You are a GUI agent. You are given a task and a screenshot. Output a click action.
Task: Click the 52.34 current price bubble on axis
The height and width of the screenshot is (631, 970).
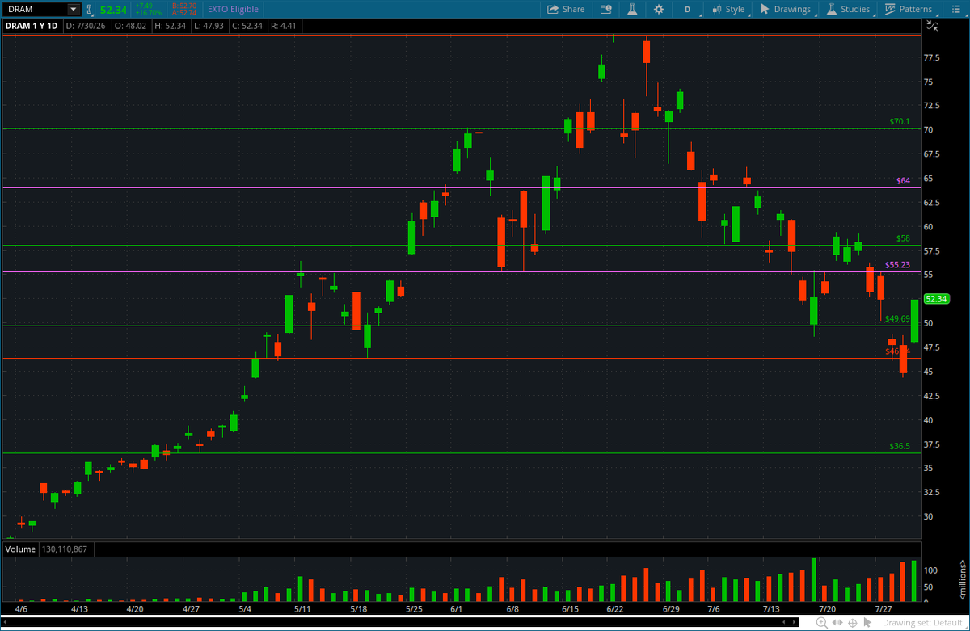[x=937, y=299]
